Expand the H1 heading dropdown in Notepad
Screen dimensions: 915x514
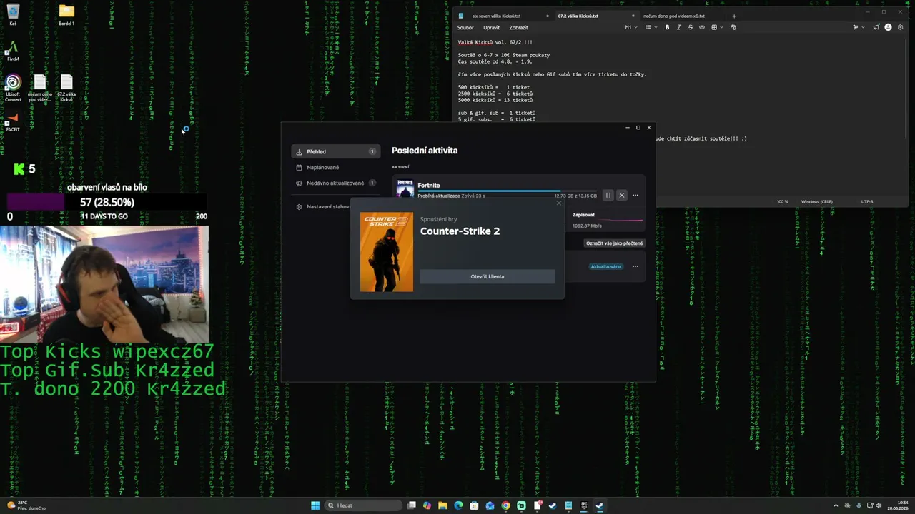pyautogui.click(x=631, y=27)
